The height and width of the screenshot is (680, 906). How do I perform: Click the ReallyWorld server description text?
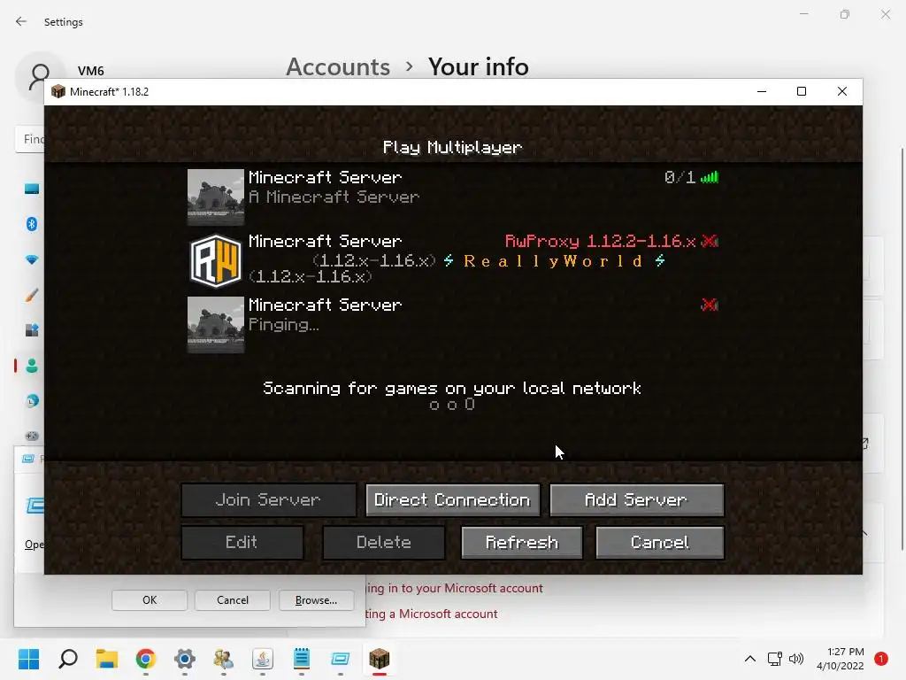click(x=457, y=268)
